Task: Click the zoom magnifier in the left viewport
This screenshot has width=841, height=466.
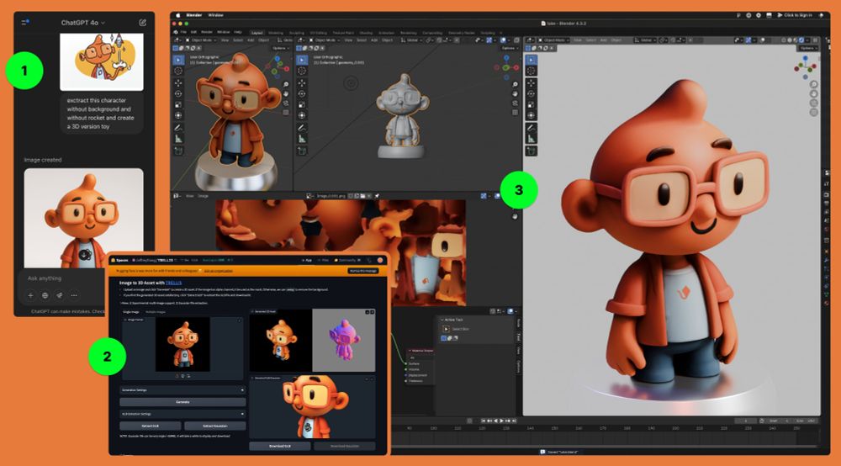Action: tap(286, 84)
